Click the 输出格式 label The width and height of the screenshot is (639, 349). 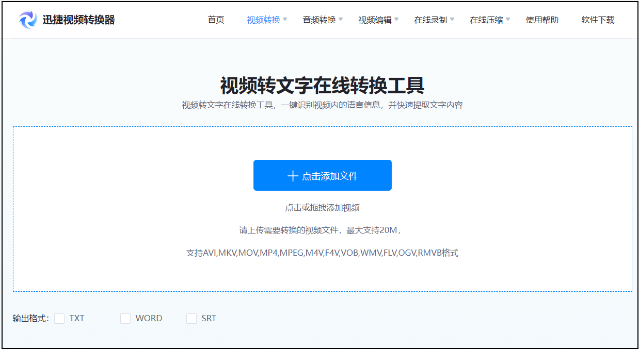pos(30,319)
